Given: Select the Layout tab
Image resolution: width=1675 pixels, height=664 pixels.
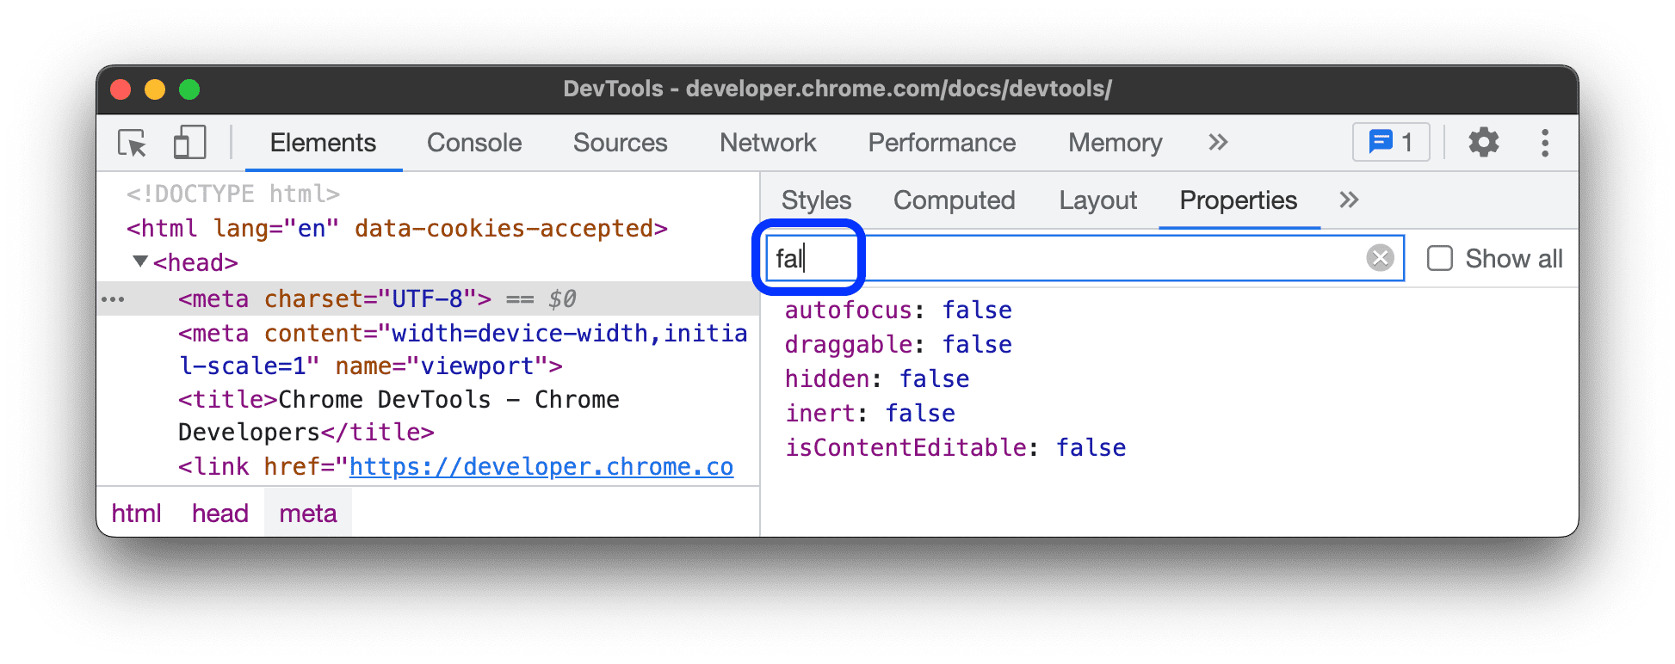Looking at the screenshot, I should 1097,200.
